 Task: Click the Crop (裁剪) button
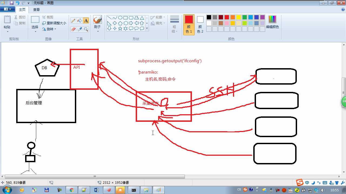tap(48, 17)
